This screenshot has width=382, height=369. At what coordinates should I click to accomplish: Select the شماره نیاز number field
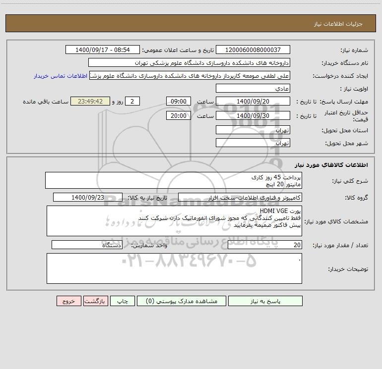[253, 50]
